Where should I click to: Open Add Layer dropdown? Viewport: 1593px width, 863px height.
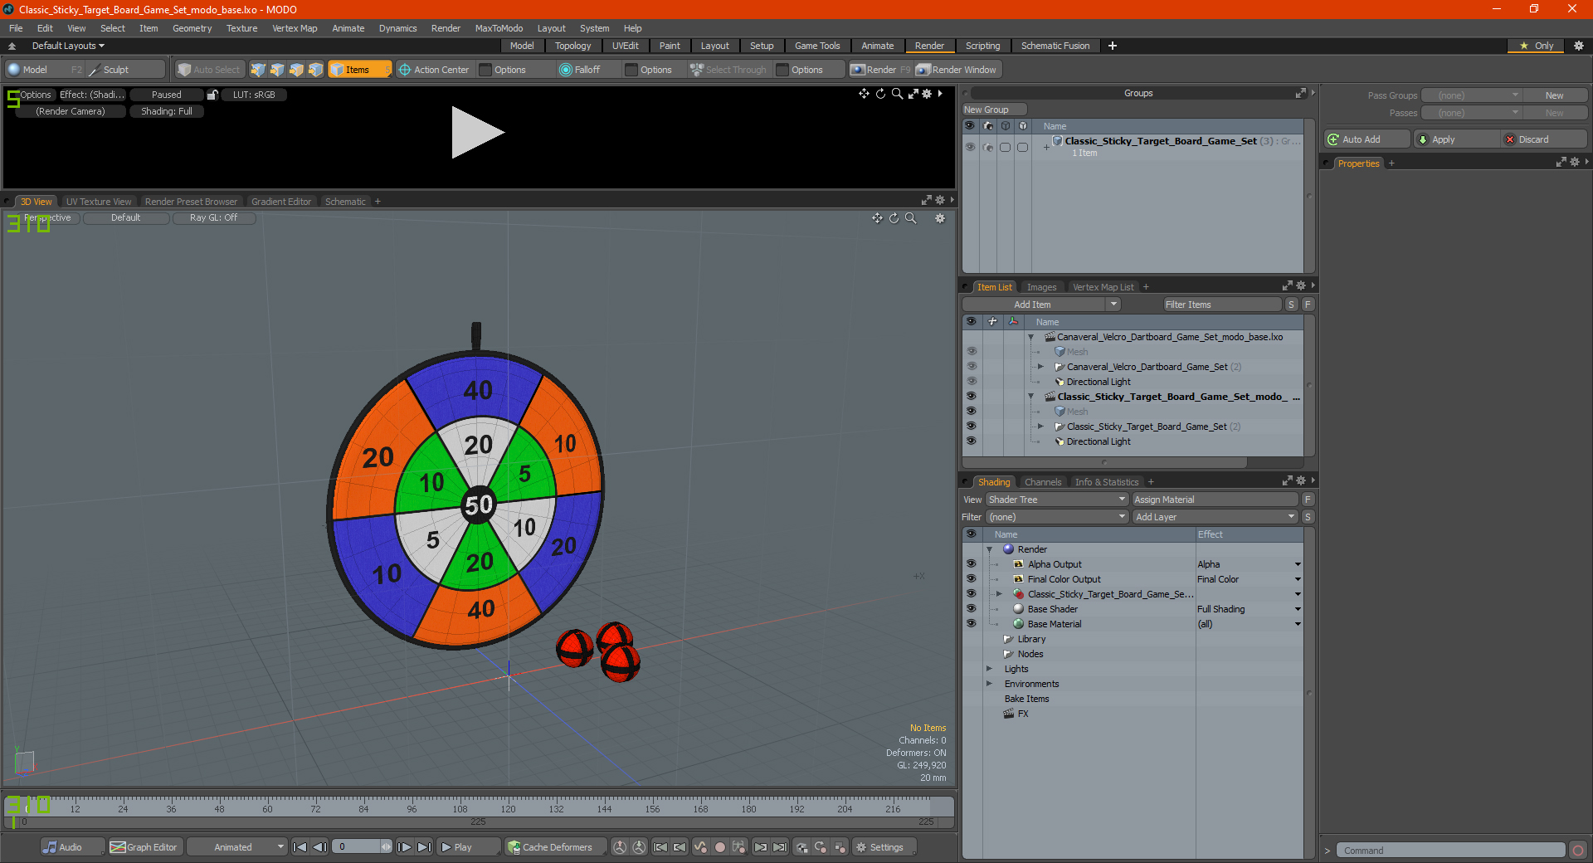pyautogui.click(x=1215, y=517)
